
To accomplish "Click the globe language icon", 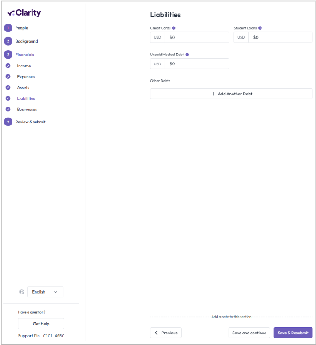I will 22,292.
